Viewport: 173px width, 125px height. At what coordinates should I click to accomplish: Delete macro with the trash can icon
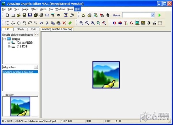point(108,15)
